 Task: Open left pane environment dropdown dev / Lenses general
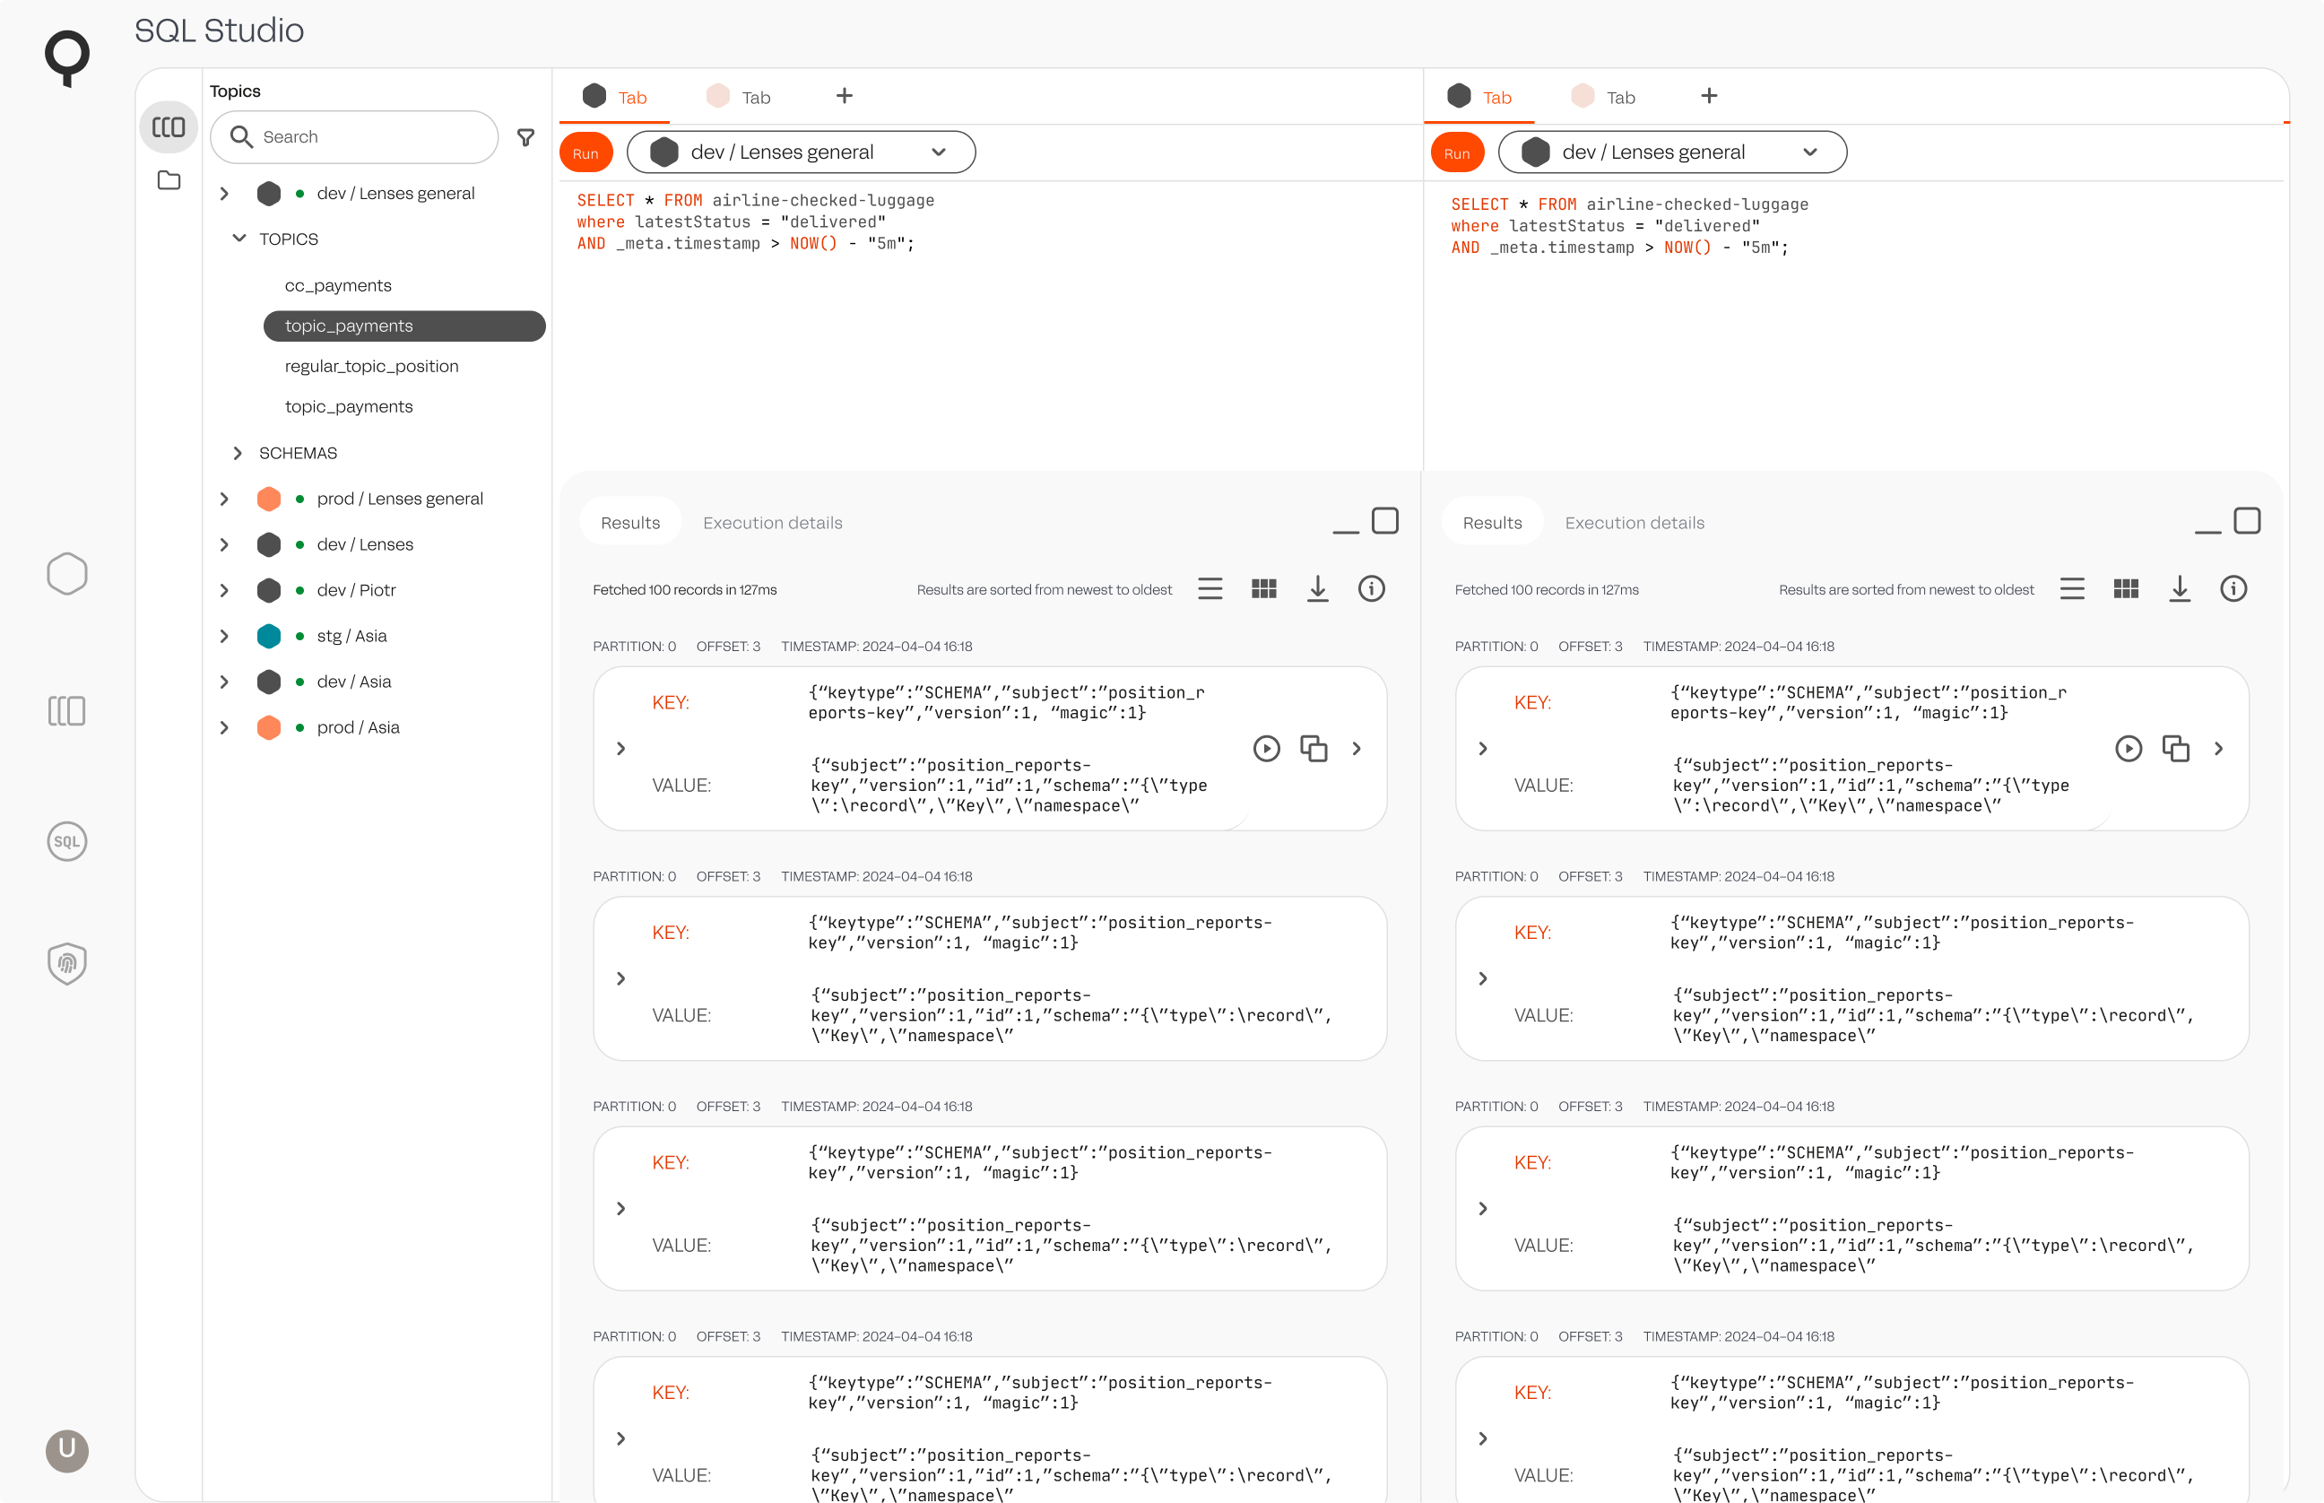[800, 152]
